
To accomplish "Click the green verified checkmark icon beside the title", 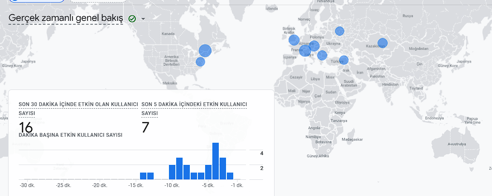I will (132, 19).
